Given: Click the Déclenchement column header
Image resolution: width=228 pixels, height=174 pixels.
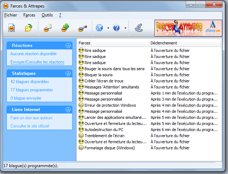Looking at the screenshot, I should point(185,43).
